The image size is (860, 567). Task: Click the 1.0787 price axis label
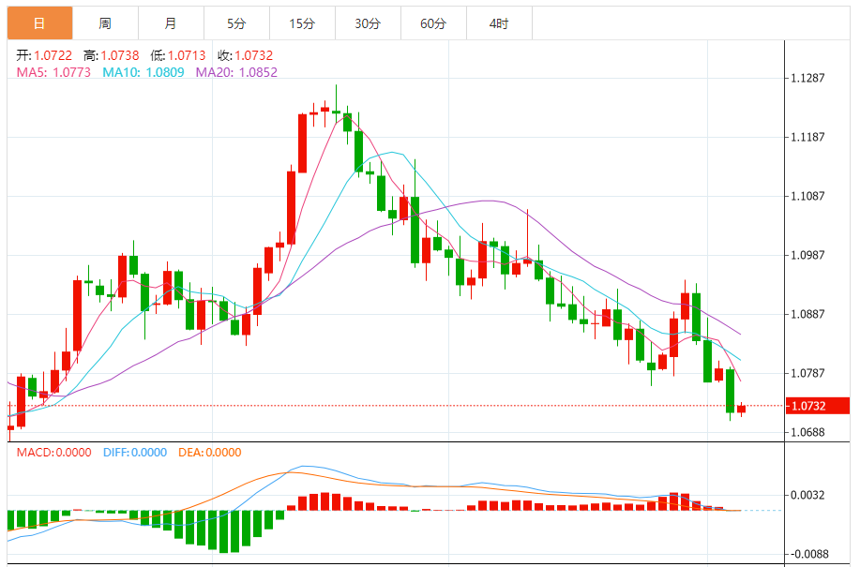pos(807,373)
